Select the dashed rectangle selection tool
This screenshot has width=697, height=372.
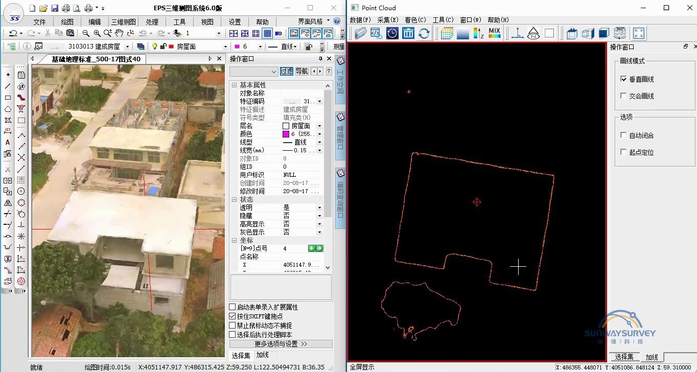(x=21, y=120)
